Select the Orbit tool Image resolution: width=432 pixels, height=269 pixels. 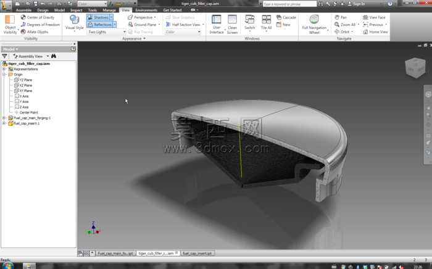tap(342, 32)
